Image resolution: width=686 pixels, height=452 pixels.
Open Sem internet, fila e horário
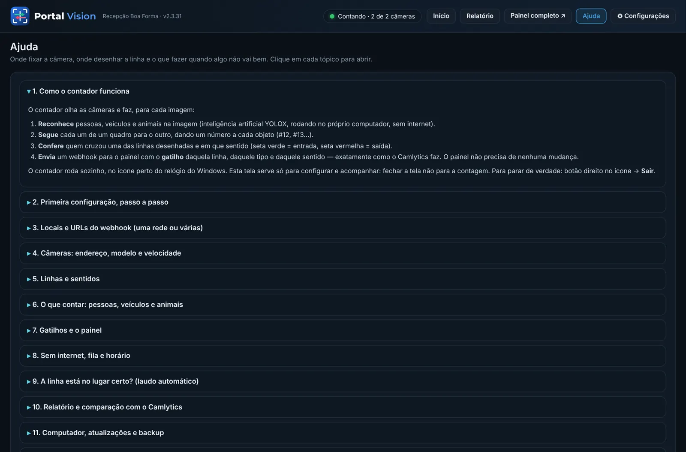[343, 356]
